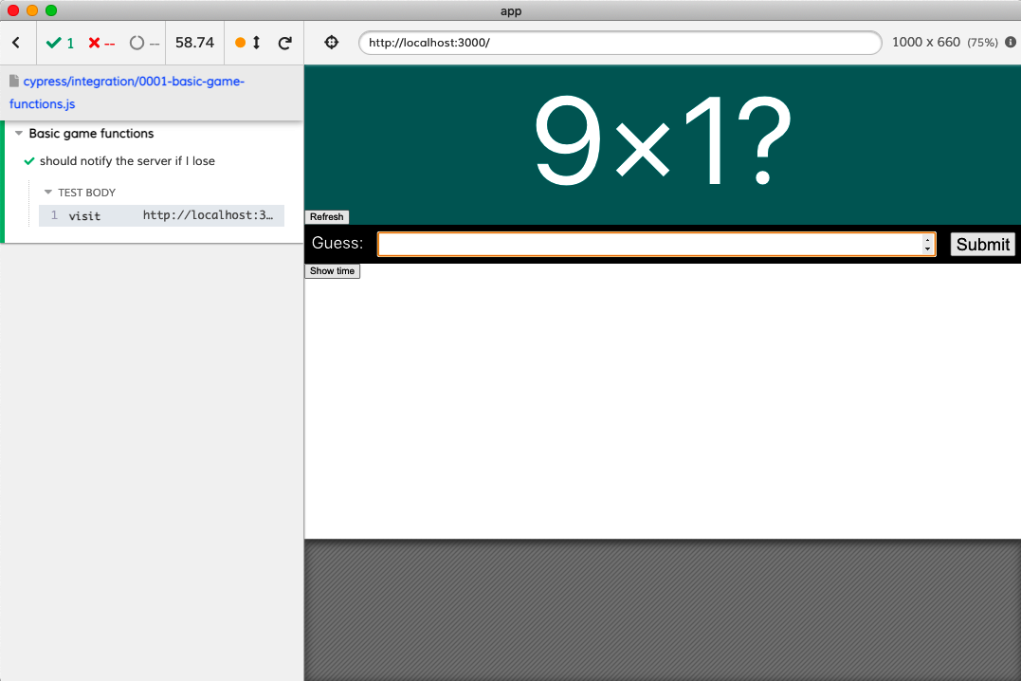Increment the Guess value with stepper up arrow
This screenshot has width=1021, height=681.
(927, 240)
